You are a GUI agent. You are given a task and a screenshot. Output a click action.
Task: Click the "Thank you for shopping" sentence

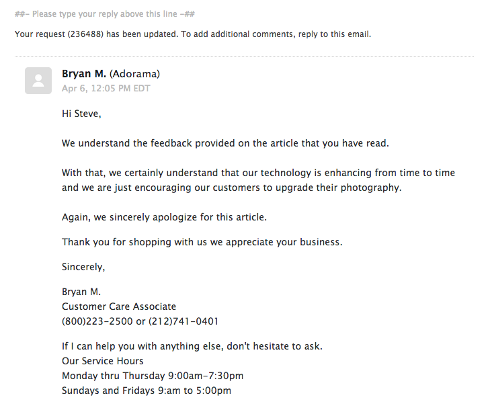click(x=202, y=242)
